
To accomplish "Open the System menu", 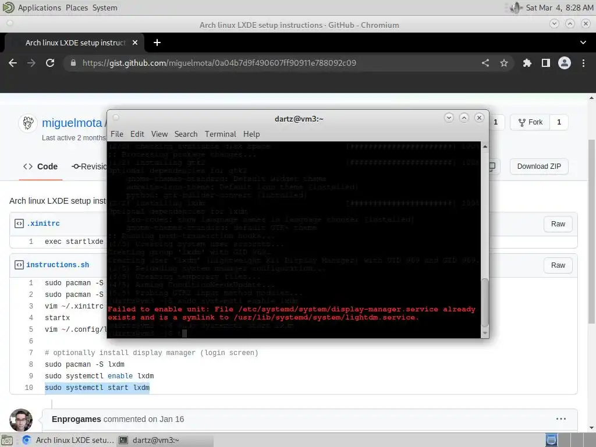I will [x=105, y=8].
